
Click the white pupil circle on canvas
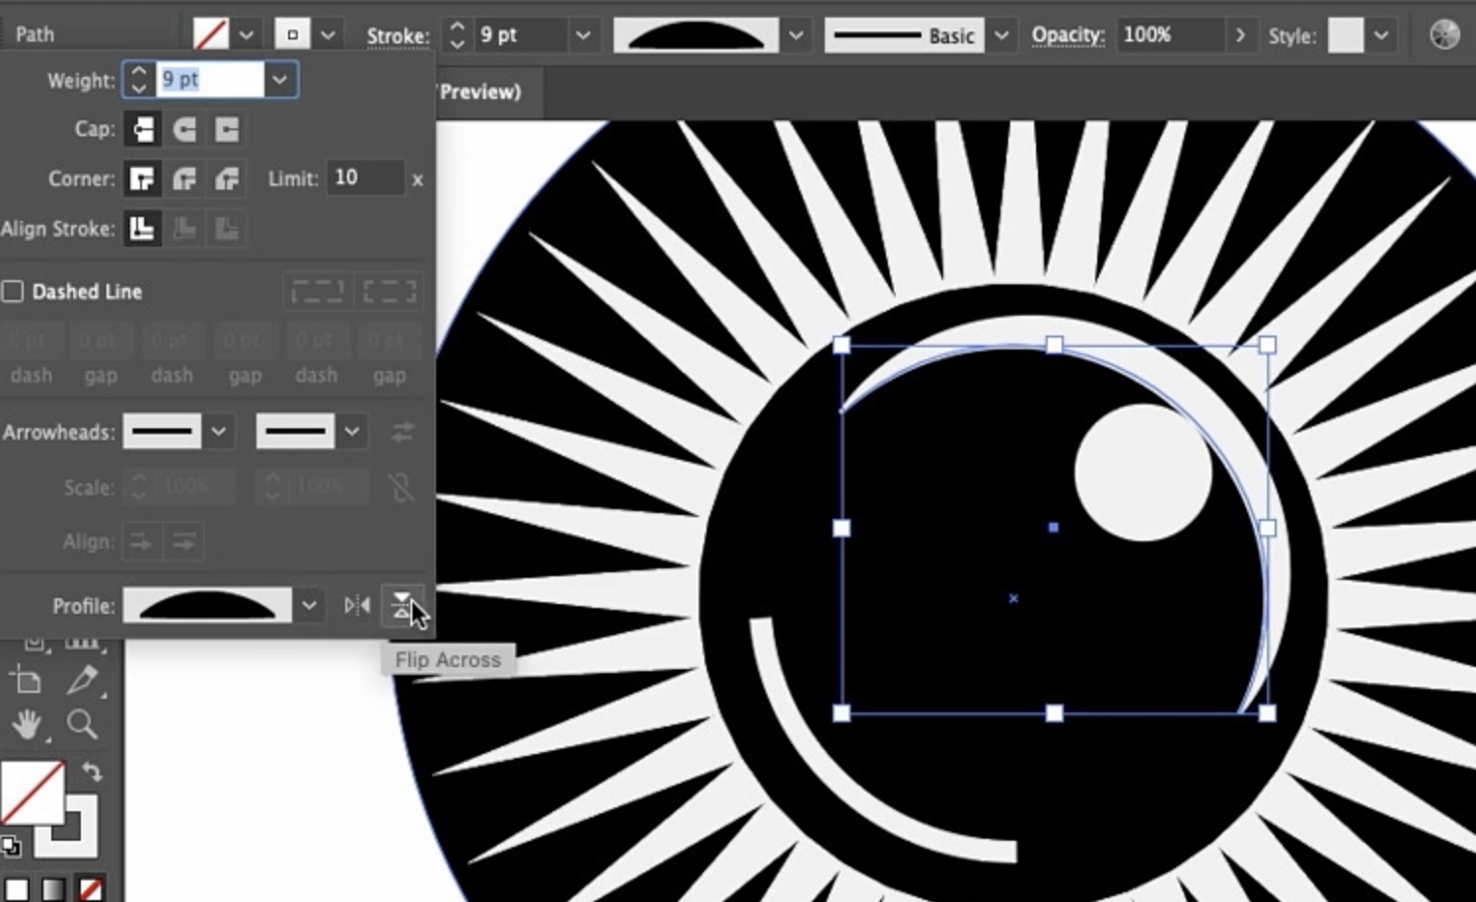point(1143,472)
